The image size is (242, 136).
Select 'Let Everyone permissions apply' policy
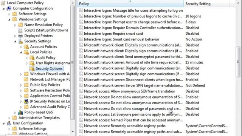pos(133,114)
